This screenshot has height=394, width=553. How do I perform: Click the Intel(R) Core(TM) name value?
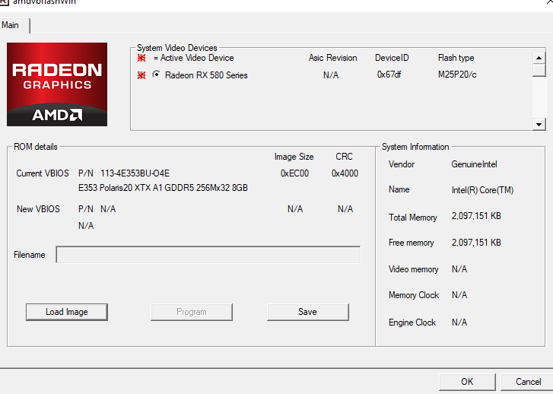(482, 190)
